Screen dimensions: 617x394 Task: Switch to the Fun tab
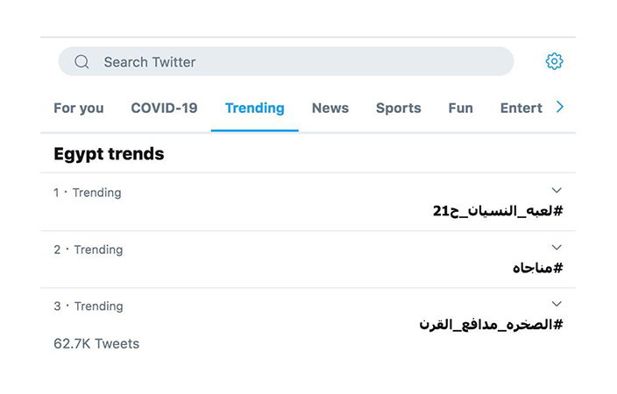coord(460,108)
